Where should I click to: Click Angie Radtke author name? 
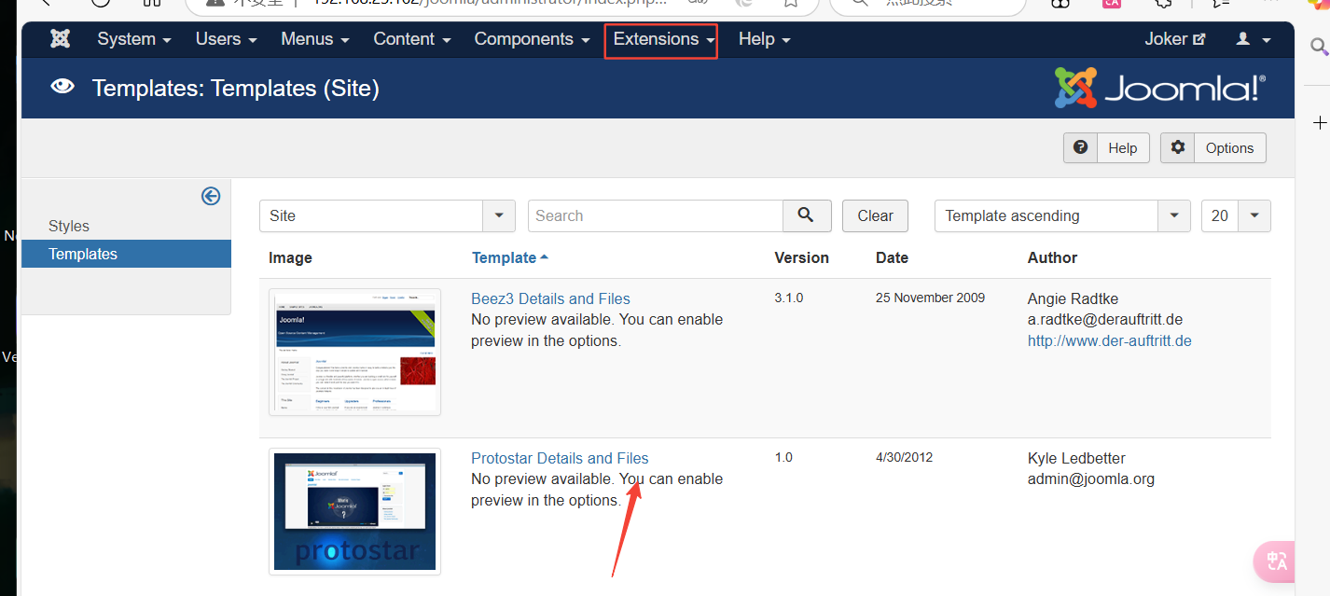tap(1073, 298)
